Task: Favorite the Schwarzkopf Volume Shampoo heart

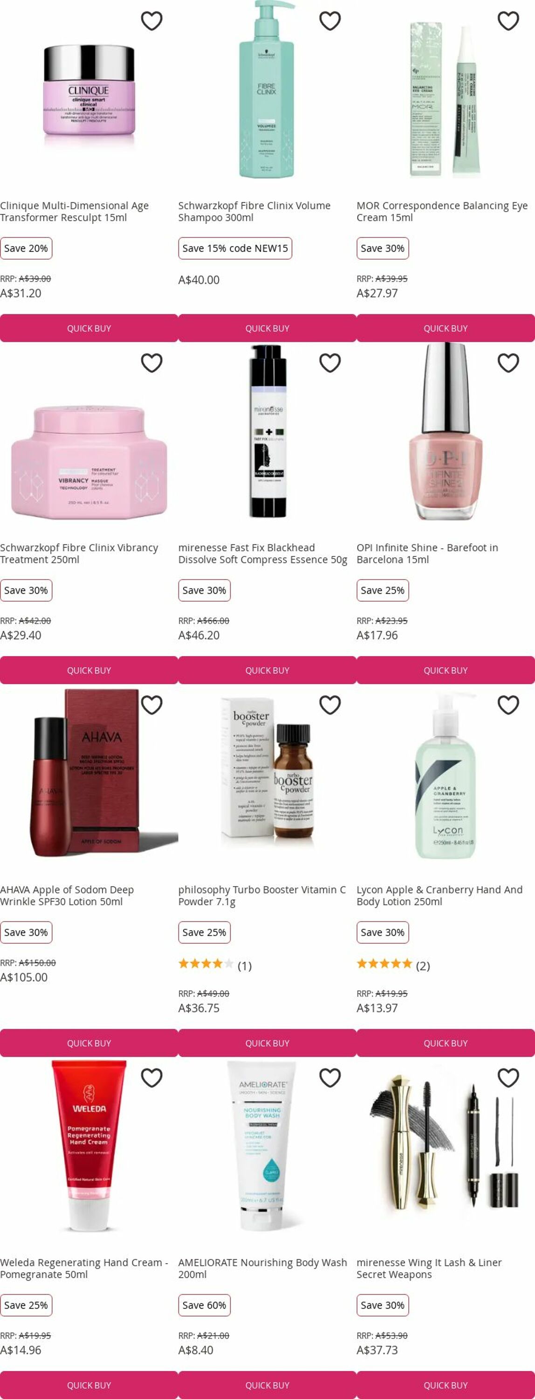Action: click(x=330, y=21)
